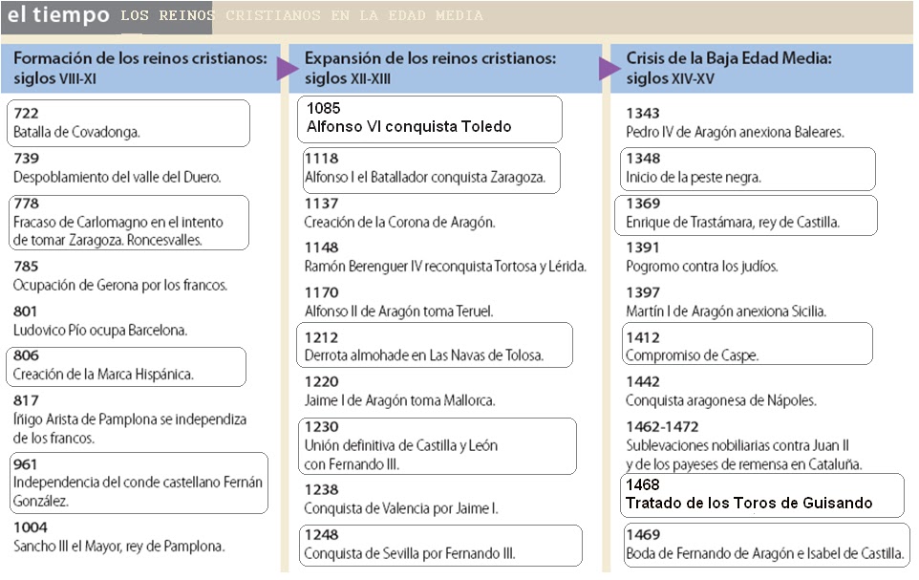919x580 pixels.
Task: Select 1469 Boda de Fernando e Isabel box
Action: point(766,546)
